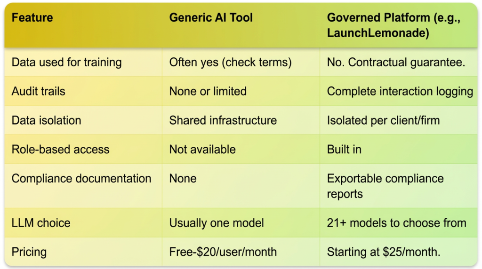This screenshot has height=269, width=482.
Task: Click the Feature column header
Action: click(x=32, y=18)
